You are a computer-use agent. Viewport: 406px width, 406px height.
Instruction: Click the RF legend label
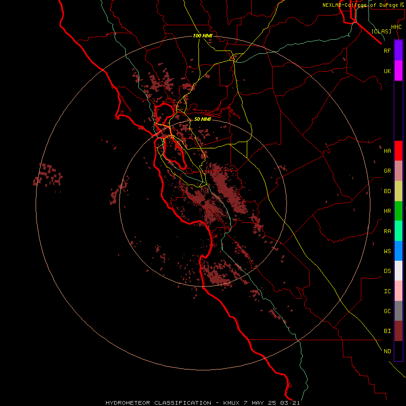pos(387,51)
